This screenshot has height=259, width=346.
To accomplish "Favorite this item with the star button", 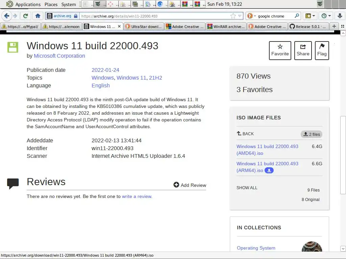I will pos(280,51).
